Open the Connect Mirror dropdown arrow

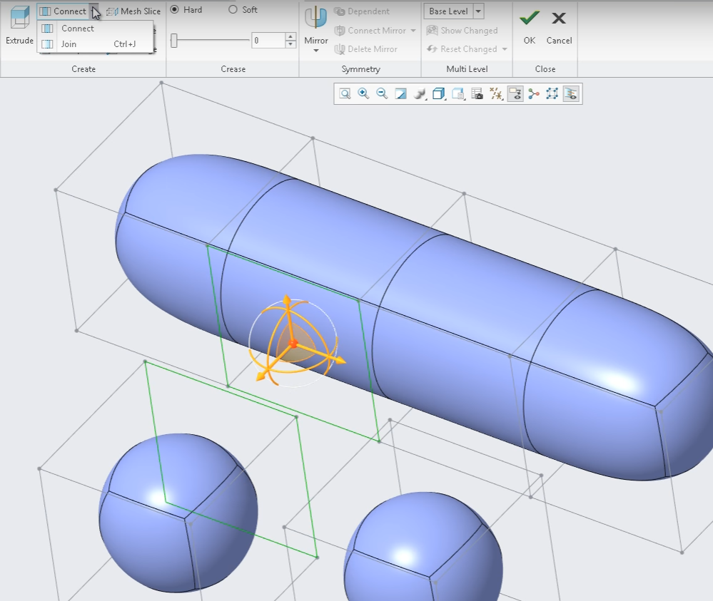click(x=413, y=31)
